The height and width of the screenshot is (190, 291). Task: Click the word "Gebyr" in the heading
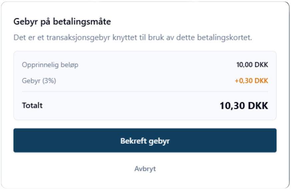[24, 22]
